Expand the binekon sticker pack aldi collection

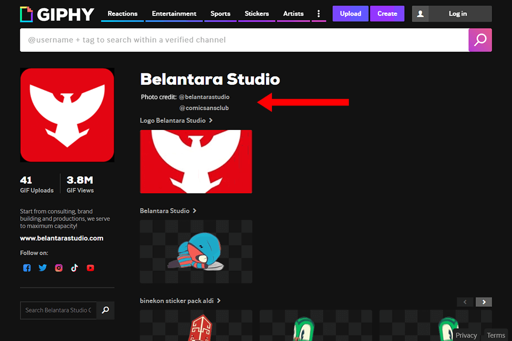click(x=180, y=301)
